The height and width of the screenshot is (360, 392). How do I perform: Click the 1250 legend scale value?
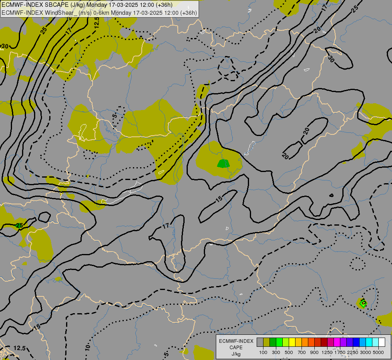[327, 352]
